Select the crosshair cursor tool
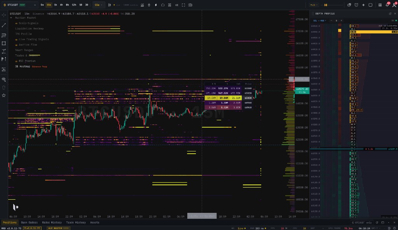The height and width of the screenshot is (230, 398). pyautogui.click(x=4, y=15)
